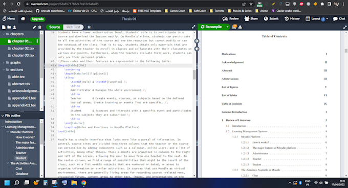Image resolution: width=348 pixels, height=188 pixels.
Task: Open appendix02.tex file
Action: (x=24, y=105)
